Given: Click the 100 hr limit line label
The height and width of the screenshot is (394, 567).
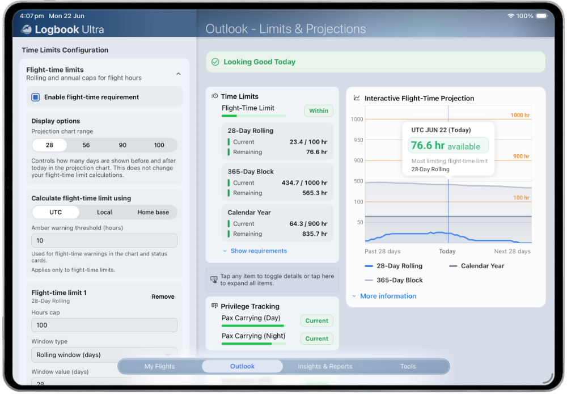Looking at the screenshot, I should tap(521, 198).
